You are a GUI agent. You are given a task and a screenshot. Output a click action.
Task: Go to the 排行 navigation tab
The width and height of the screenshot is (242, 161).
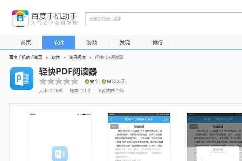[x=158, y=42]
